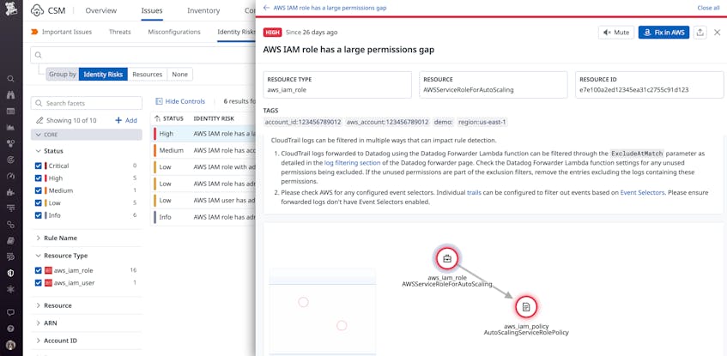The height and width of the screenshot is (356, 727).
Task: Uncheck the Critical status checkbox
Action: pos(39,166)
